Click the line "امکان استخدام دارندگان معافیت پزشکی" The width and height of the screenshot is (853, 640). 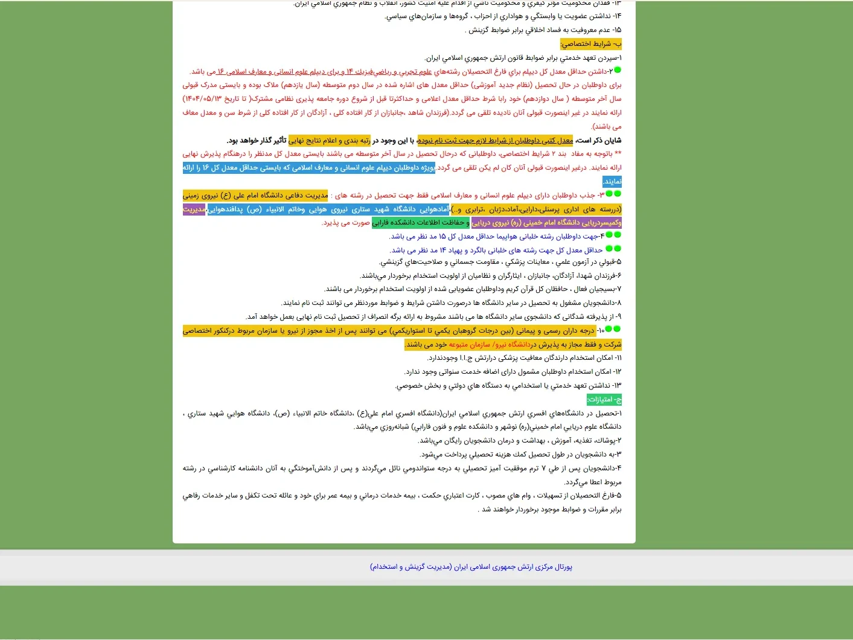pyautogui.click(x=524, y=359)
